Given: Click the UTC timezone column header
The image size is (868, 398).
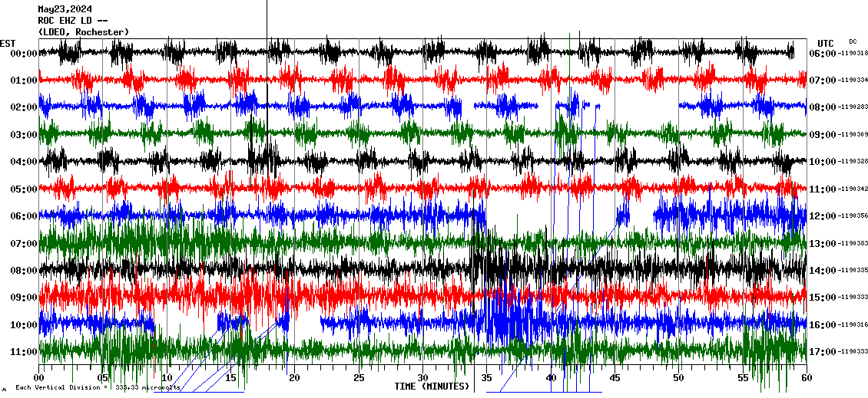Looking at the screenshot, I should 826,43.
